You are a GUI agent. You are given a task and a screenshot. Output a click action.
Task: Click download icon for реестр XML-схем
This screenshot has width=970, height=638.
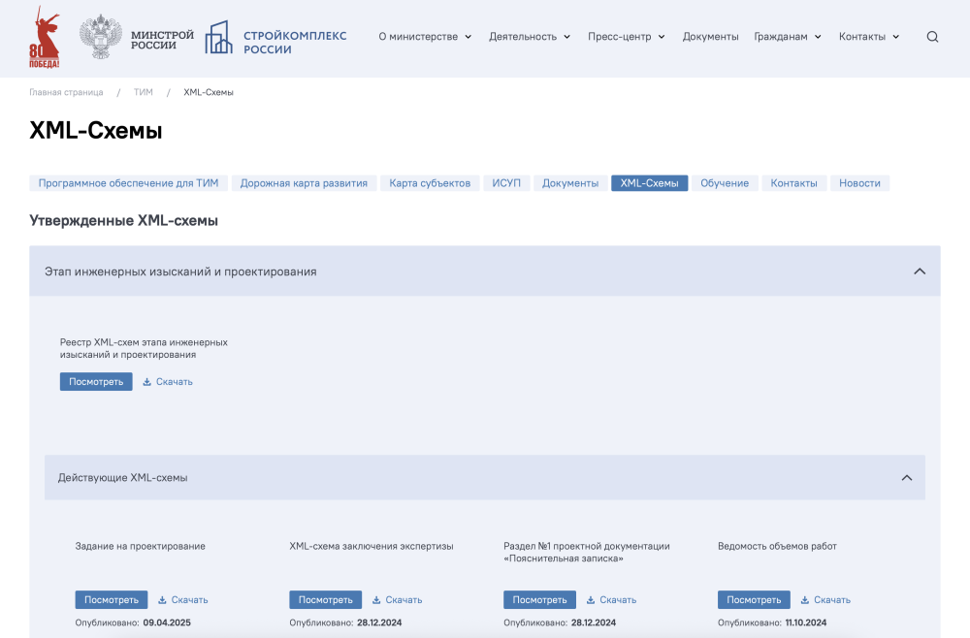pyautogui.click(x=145, y=381)
